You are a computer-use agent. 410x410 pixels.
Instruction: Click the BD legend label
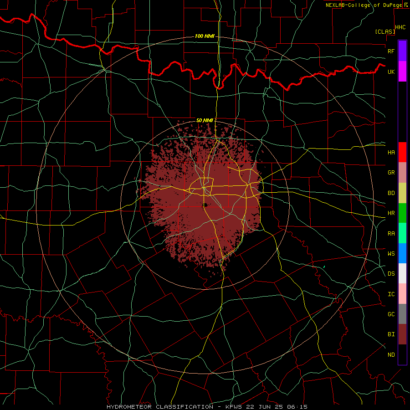391,193
